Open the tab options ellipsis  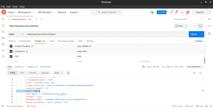42,19
